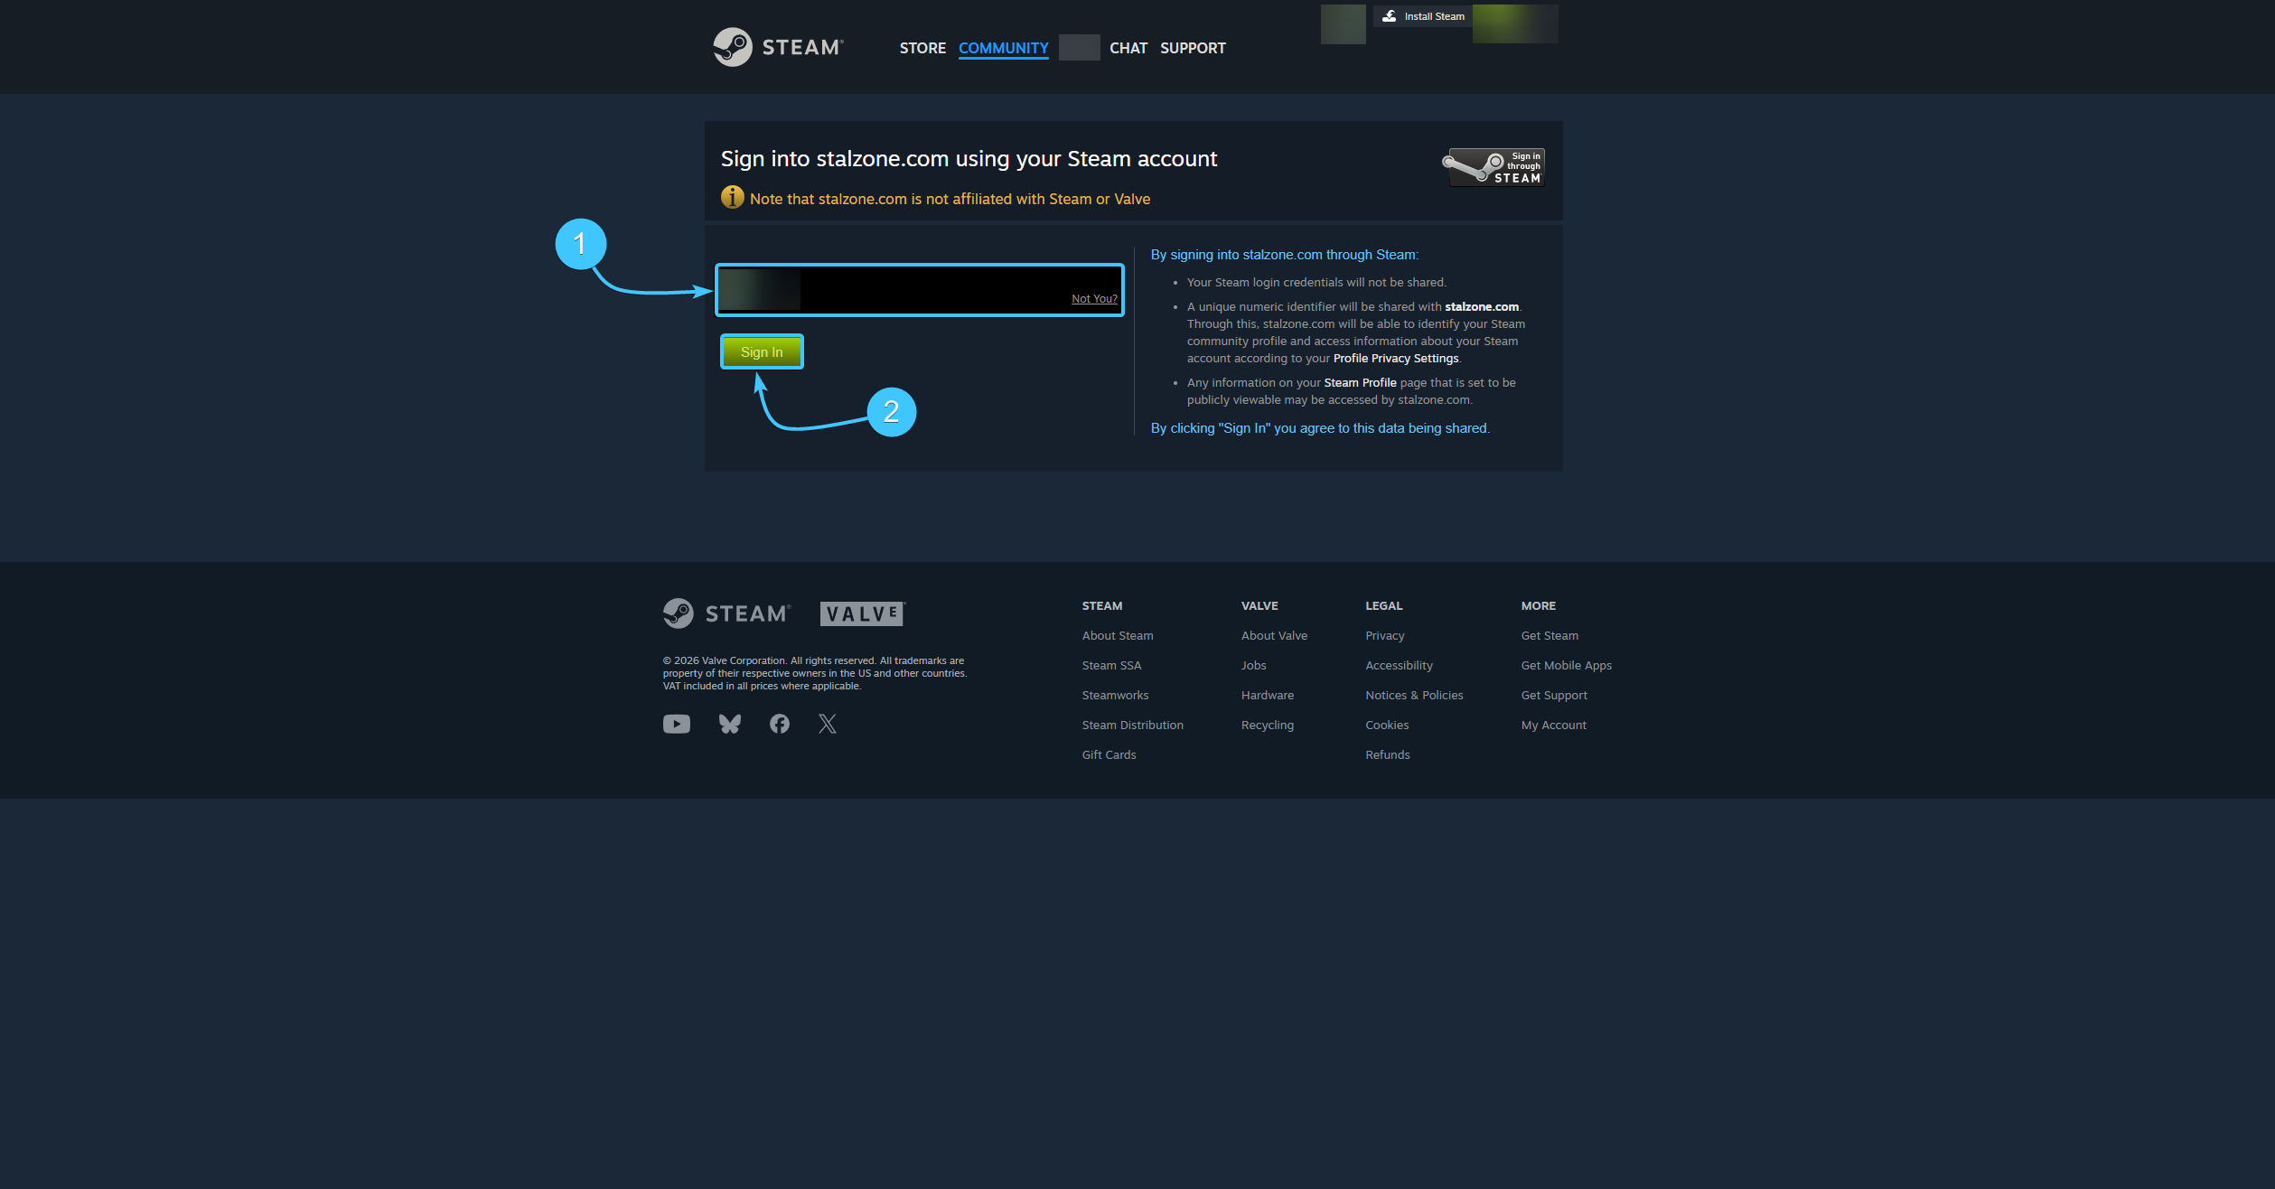Open Profile Privacy Settings link

pyautogui.click(x=1395, y=358)
